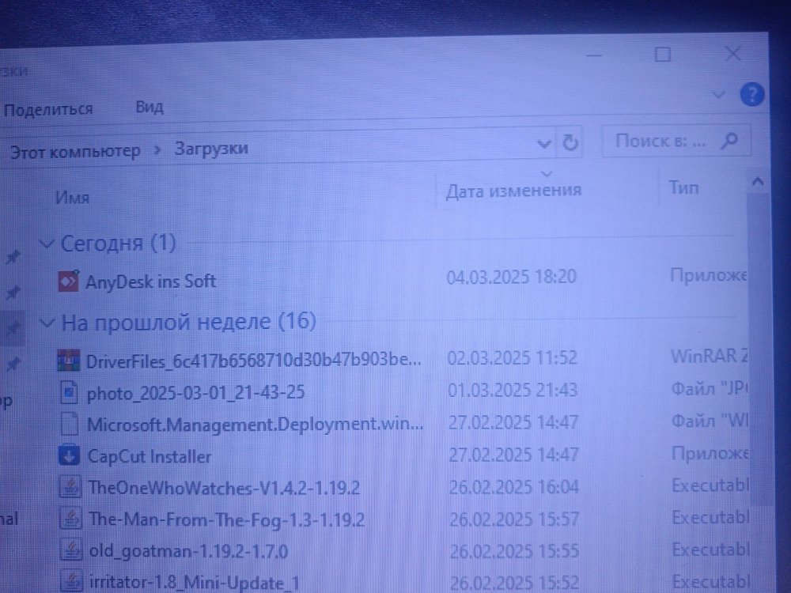
Task: Select The-Man-From-The-Fog-1.3-1.19.2 file name
Action: tap(226, 519)
